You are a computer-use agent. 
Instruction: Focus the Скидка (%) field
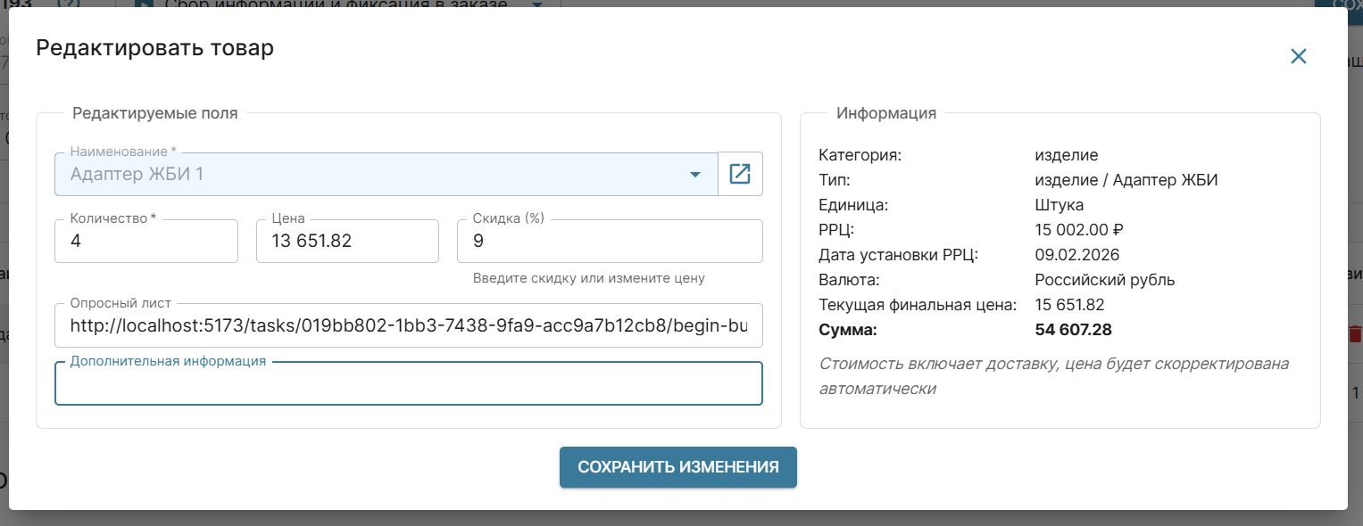(x=609, y=242)
